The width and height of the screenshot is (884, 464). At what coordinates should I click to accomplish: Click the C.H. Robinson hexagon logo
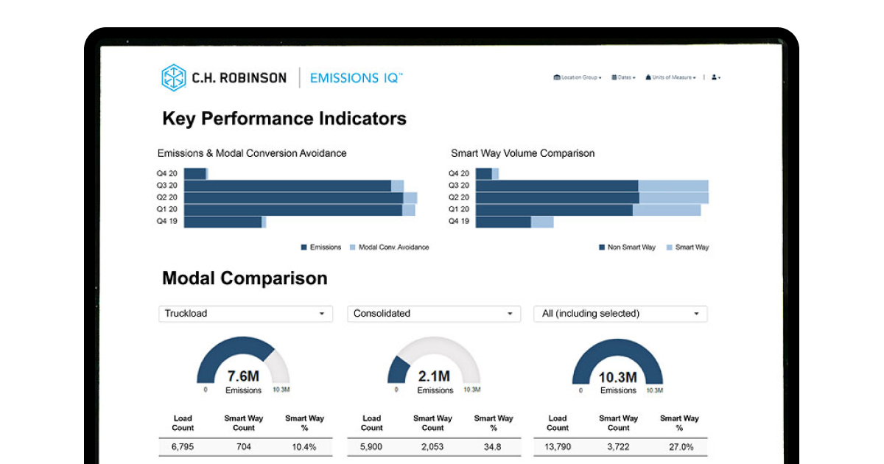[x=174, y=77]
